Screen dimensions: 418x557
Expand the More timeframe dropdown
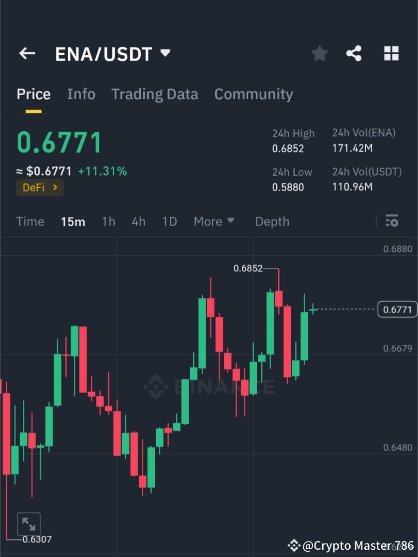click(x=213, y=221)
